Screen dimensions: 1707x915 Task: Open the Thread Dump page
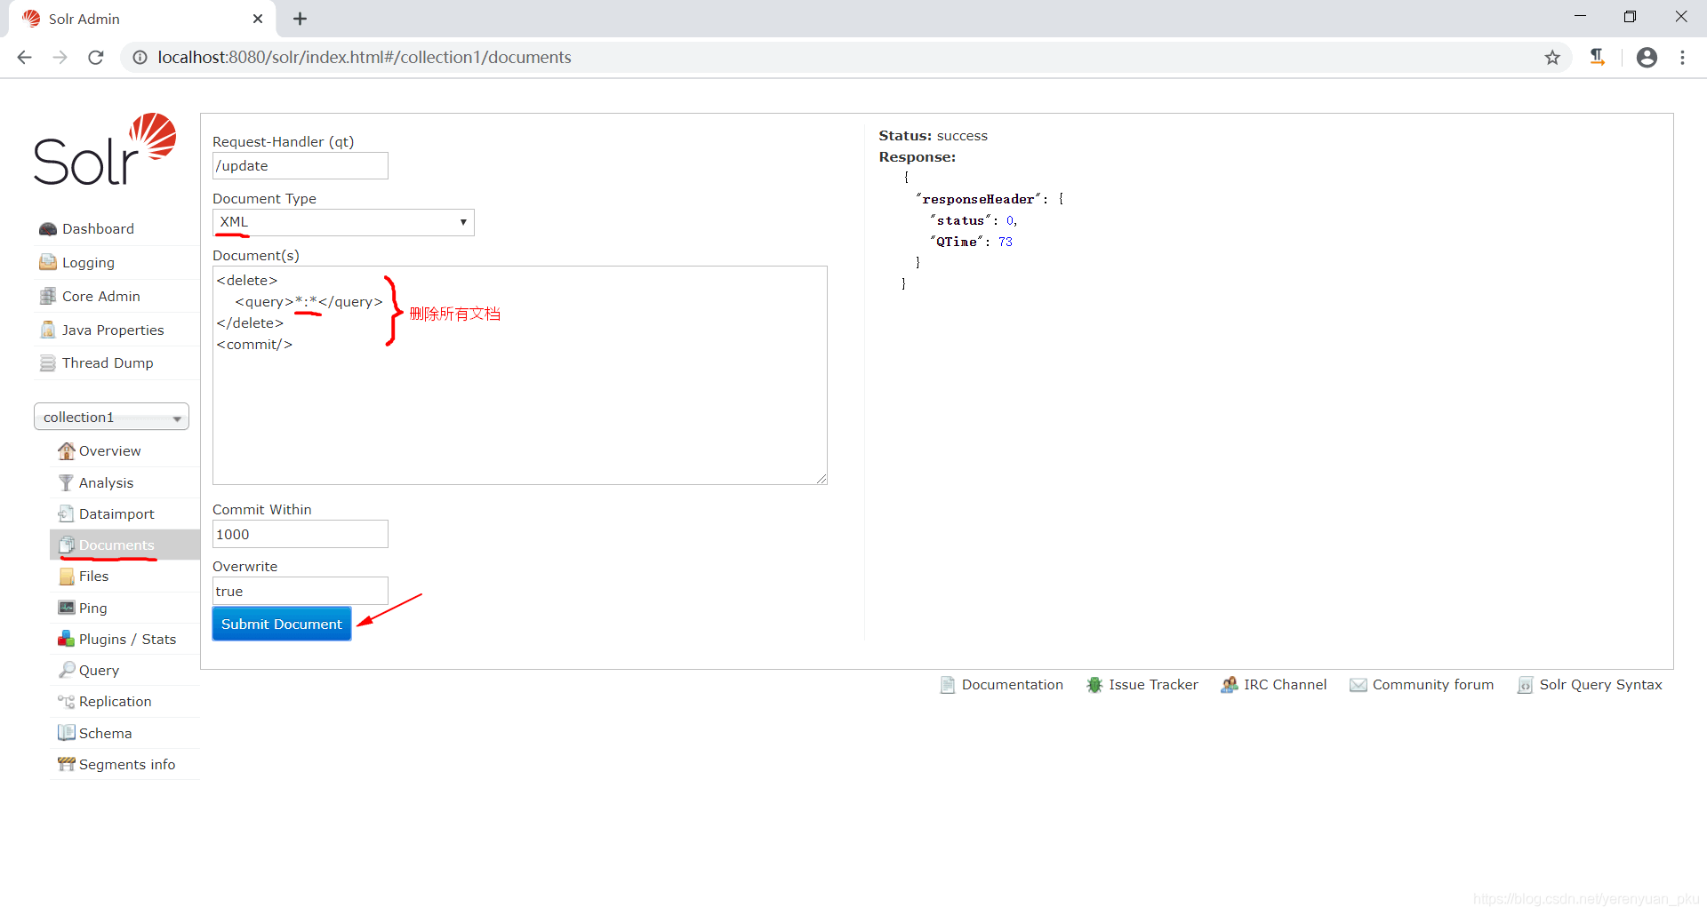click(108, 363)
